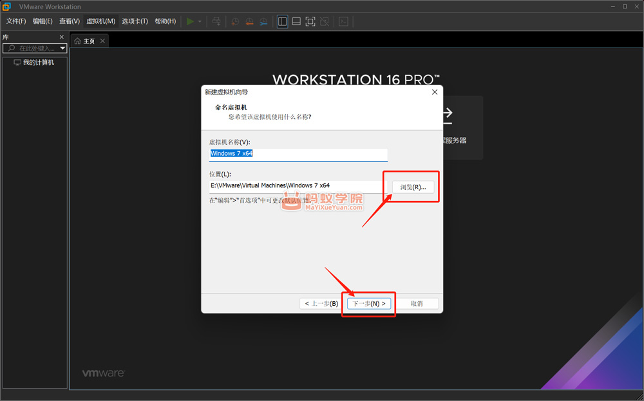Click the home icon on the 主页 tab
Screen dimensions: 644x401
point(77,41)
